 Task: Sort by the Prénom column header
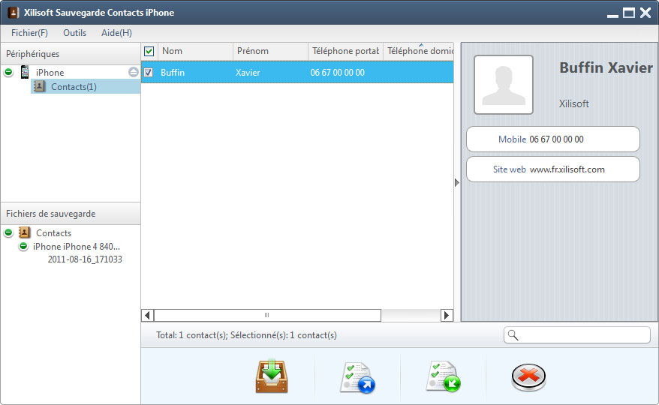click(x=270, y=51)
